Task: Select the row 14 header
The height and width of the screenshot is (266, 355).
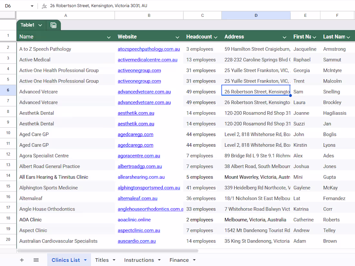Action: tap(8, 177)
